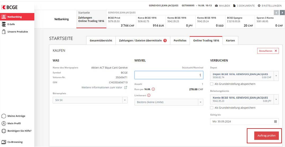Click the Meine Anträge sidebar label
The height and width of the screenshot is (147, 285).
pyautogui.click(x=16, y=116)
